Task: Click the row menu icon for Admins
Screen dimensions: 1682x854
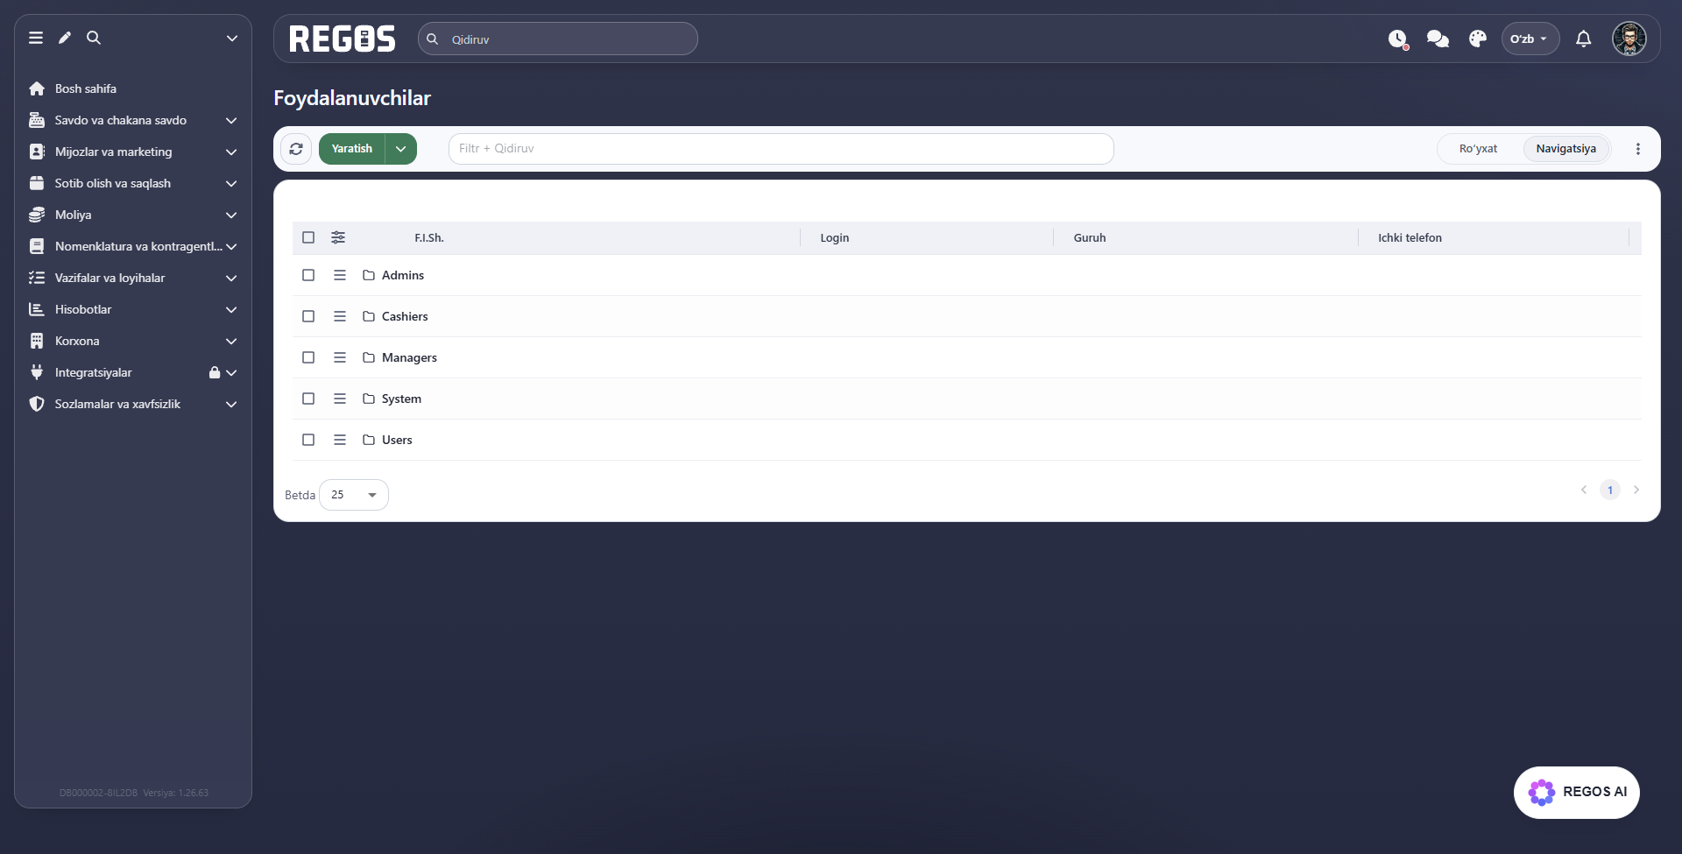Action: pyautogui.click(x=340, y=275)
